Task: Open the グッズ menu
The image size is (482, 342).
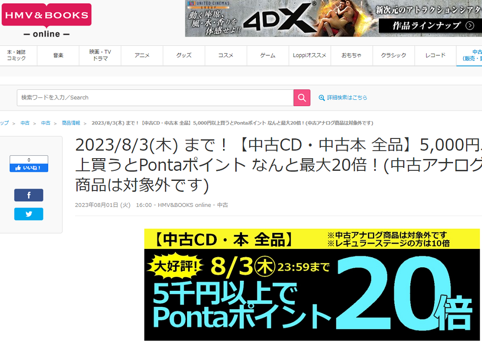Action: [x=184, y=55]
